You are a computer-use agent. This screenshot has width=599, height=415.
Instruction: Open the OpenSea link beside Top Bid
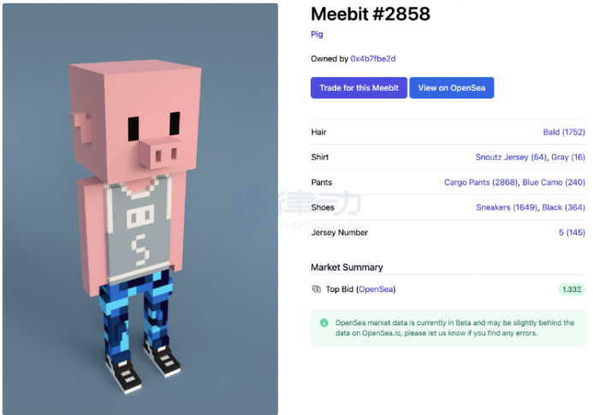point(376,289)
